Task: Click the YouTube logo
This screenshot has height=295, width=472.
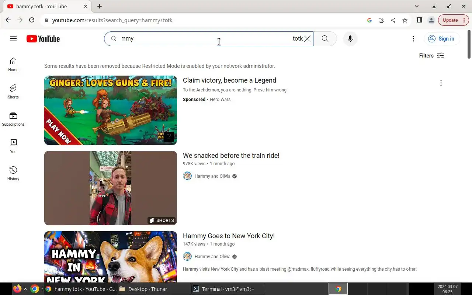Action: (43, 39)
